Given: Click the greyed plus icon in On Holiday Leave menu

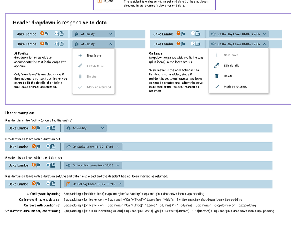Looking at the screenshot, I should 217,55.
